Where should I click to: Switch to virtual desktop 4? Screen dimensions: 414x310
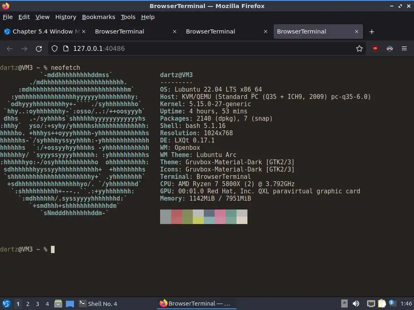pos(47,304)
